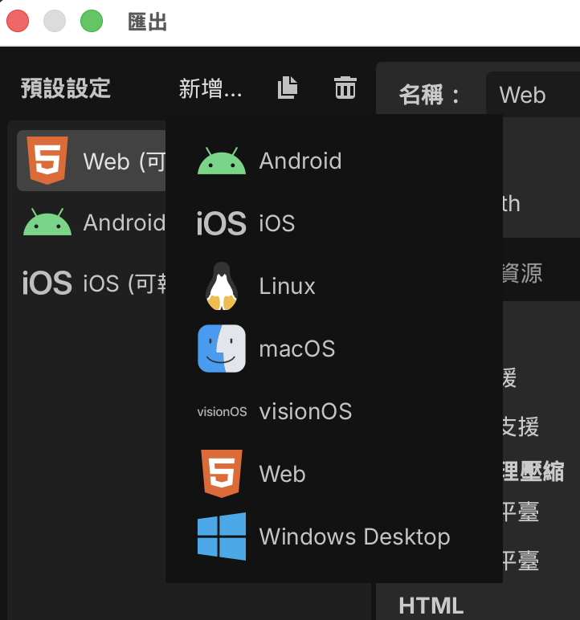Choose Linux from the add menu

(334, 286)
